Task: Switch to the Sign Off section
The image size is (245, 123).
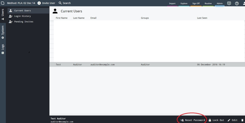Action: 196,3
